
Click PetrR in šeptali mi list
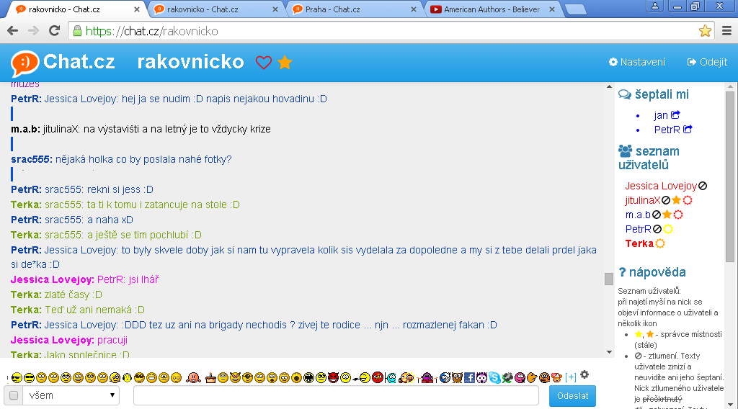[667, 130]
